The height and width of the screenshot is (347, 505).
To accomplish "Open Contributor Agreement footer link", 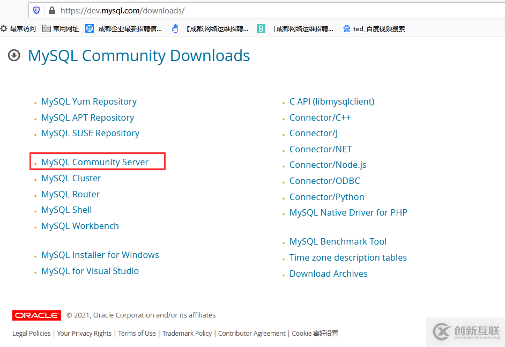I will click(x=251, y=333).
